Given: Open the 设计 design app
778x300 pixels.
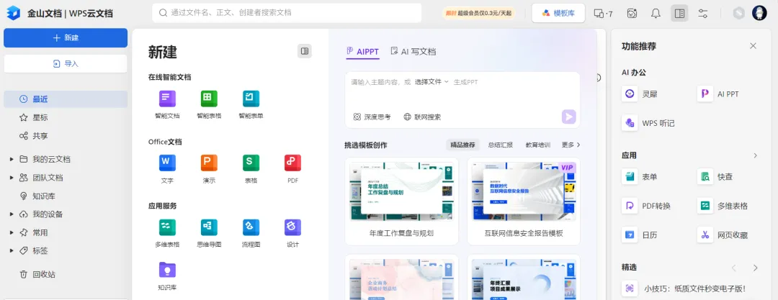Looking at the screenshot, I should (292, 233).
